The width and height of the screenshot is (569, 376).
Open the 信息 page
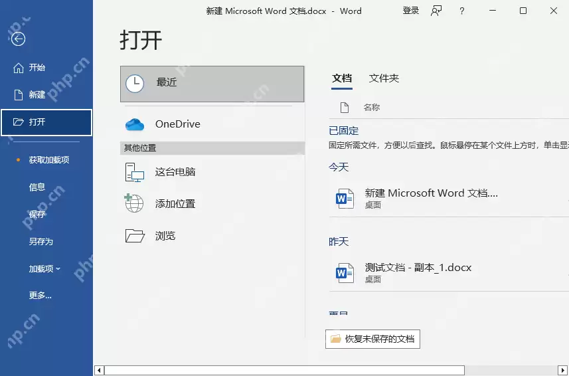46,187
